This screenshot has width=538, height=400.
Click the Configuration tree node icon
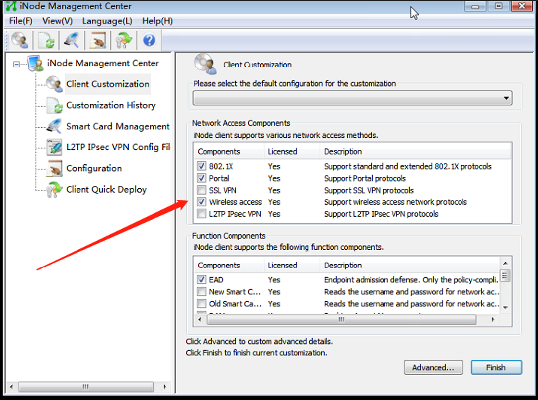pyautogui.click(x=54, y=168)
